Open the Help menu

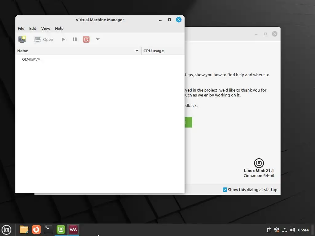coord(59,28)
